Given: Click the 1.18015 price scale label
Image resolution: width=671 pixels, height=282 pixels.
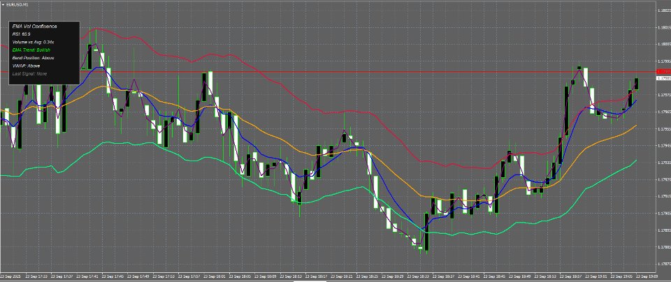Looking at the screenshot, I should [664, 27].
